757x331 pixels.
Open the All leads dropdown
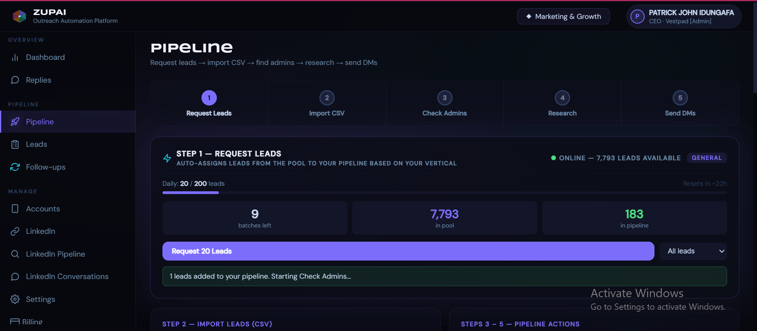693,251
